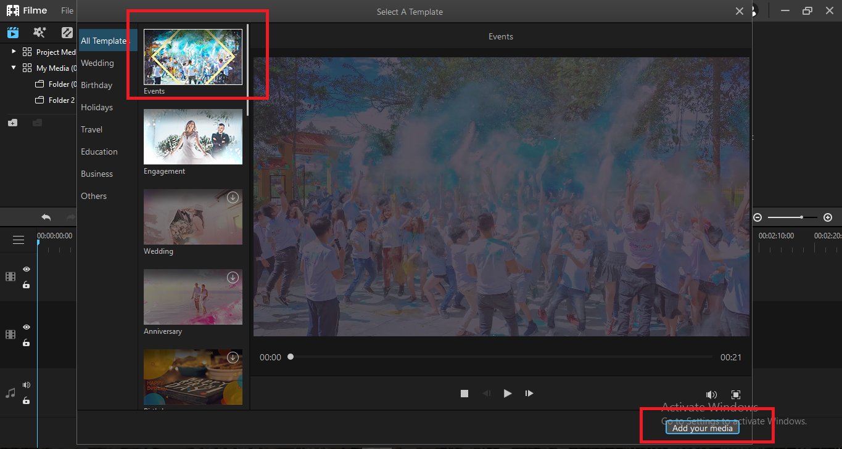842x449 pixels.
Task: Switch to the Birthday template category
Action: [97, 85]
